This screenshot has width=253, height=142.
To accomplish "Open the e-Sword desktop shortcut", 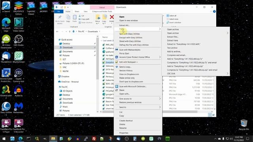I will (x=6, y=7).
